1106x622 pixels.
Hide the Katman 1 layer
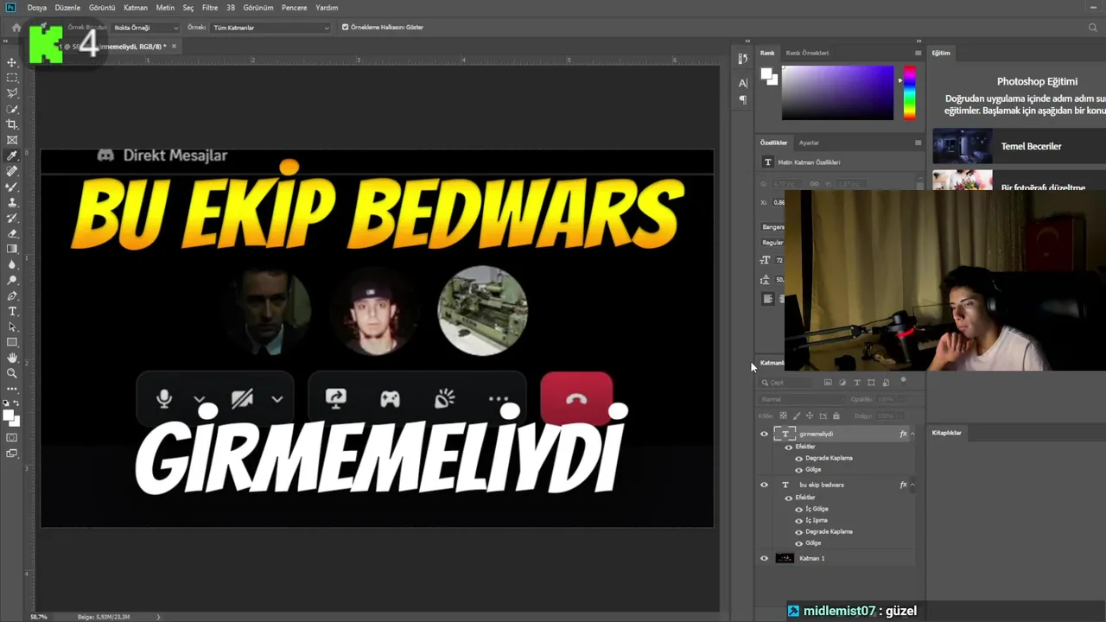click(764, 558)
